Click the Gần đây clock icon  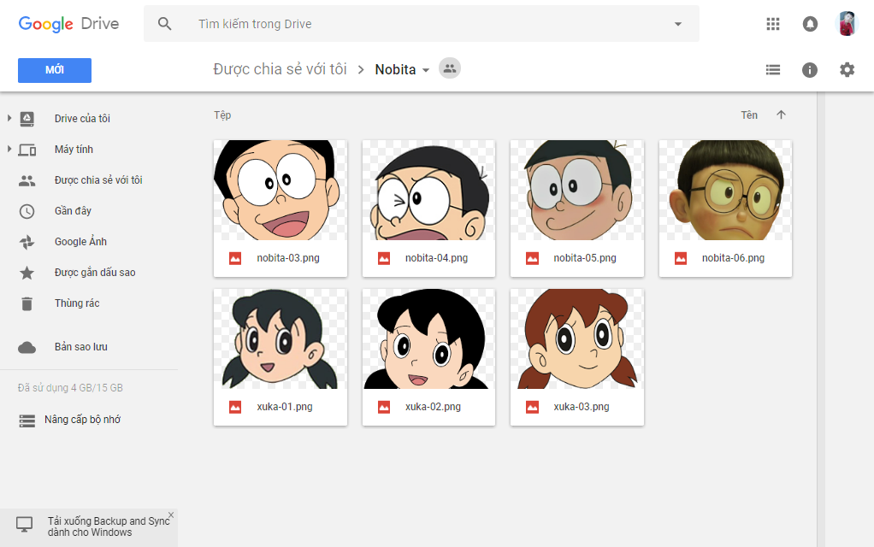tap(27, 211)
